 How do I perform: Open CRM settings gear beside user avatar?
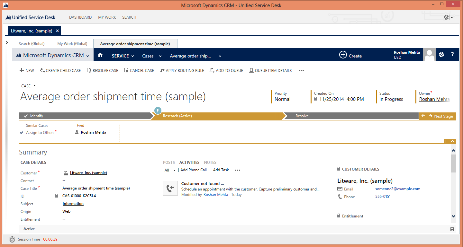(x=441, y=55)
